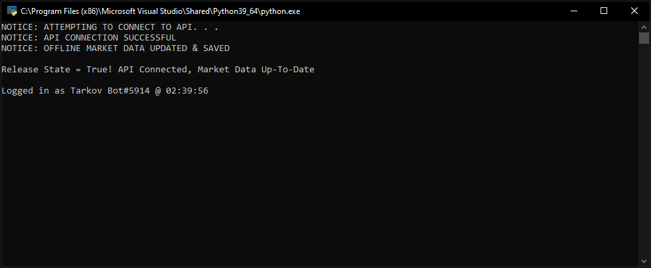This screenshot has width=651, height=268.
Task: Click the 'Market Data Up-To-Date' text
Action: [255, 69]
